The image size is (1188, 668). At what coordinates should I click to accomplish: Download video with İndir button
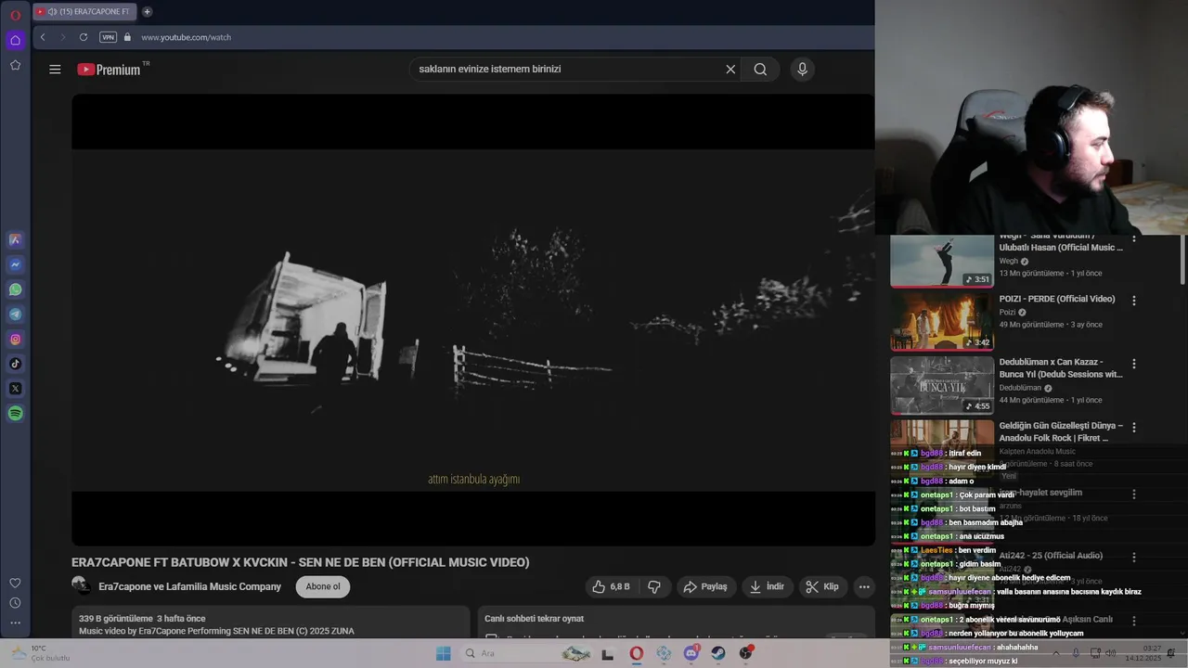point(768,586)
